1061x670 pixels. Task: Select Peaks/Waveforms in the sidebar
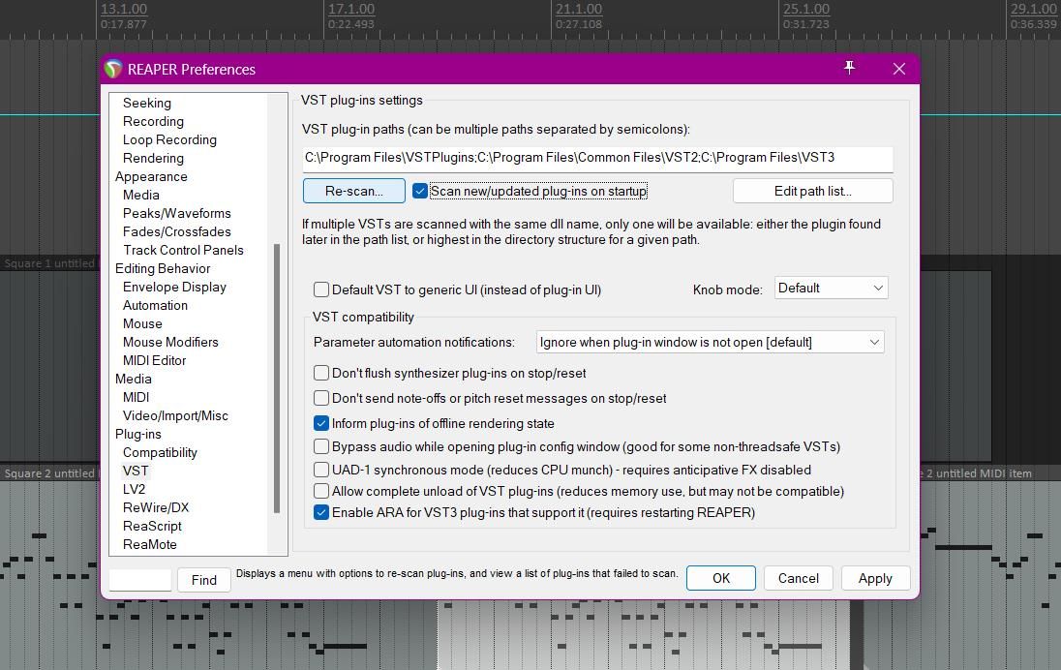click(x=177, y=213)
